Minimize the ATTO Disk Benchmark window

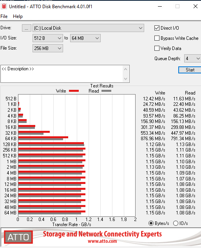pyautogui.click(x=160, y=7)
